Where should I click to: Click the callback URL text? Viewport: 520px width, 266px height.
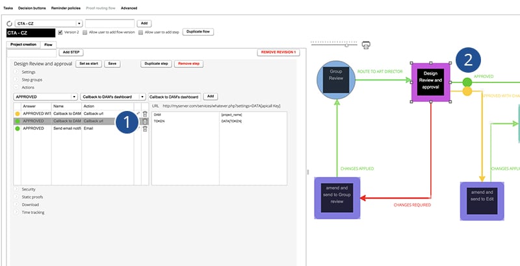pyautogui.click(x=222, y=106)
